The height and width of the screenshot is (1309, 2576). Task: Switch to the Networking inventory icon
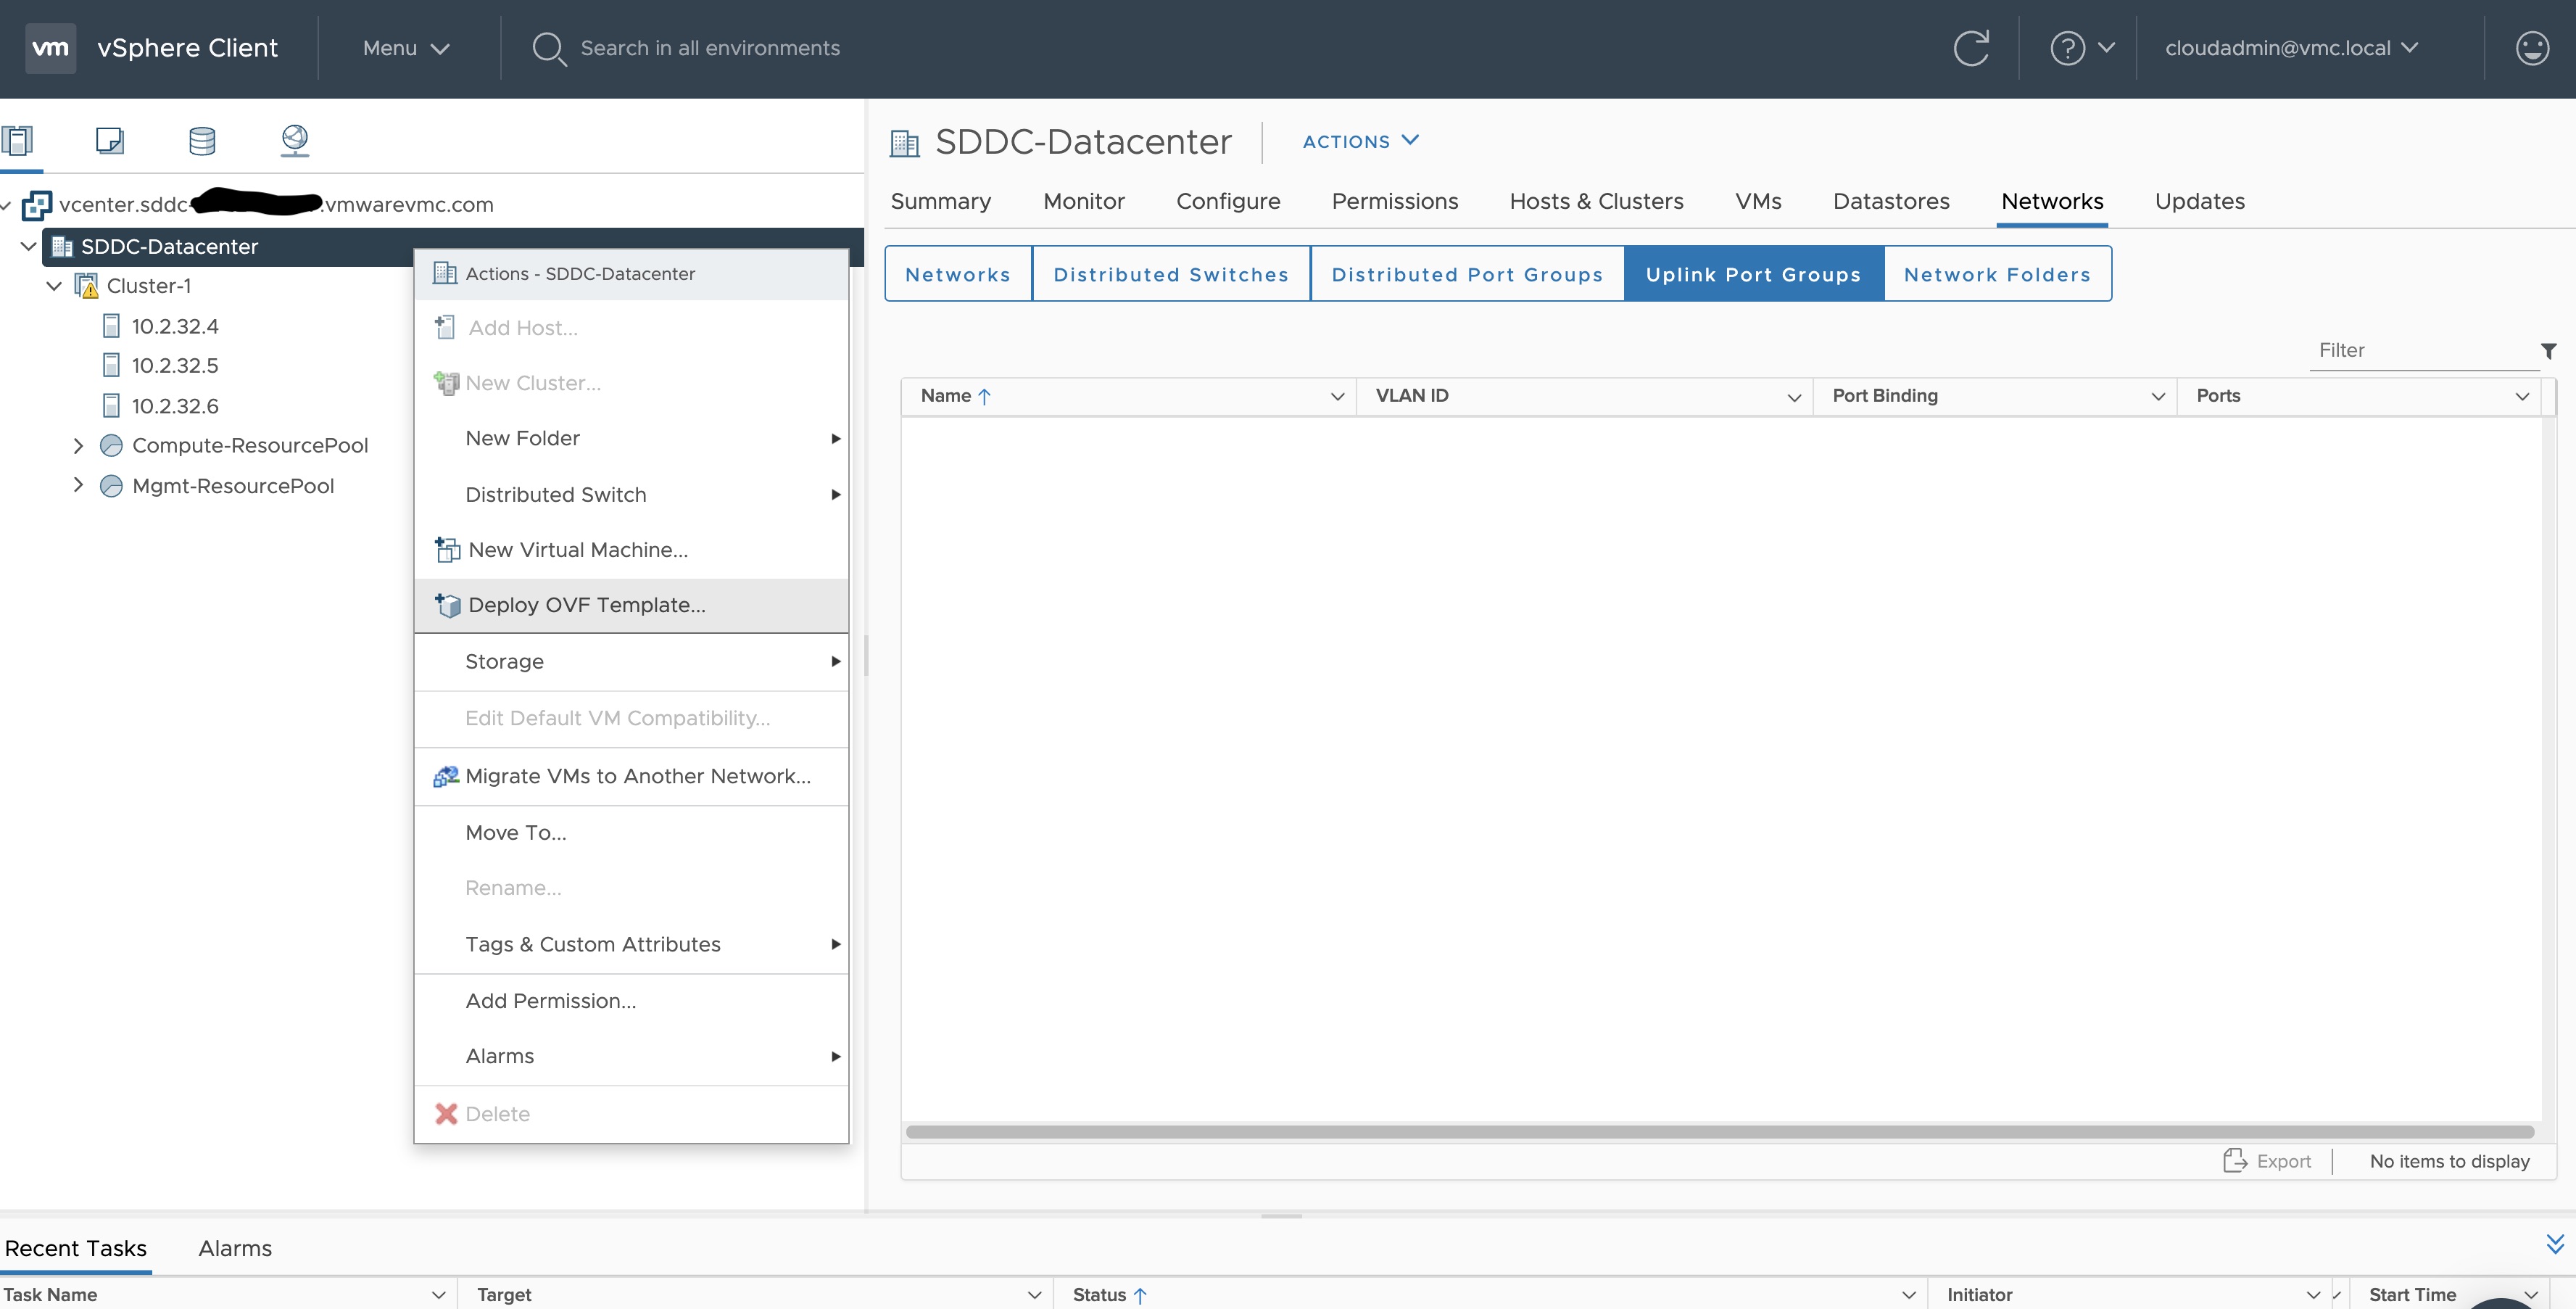click(294, 140)
